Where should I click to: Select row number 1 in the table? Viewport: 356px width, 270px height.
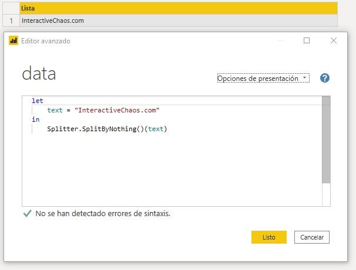[x=11, y=20]
